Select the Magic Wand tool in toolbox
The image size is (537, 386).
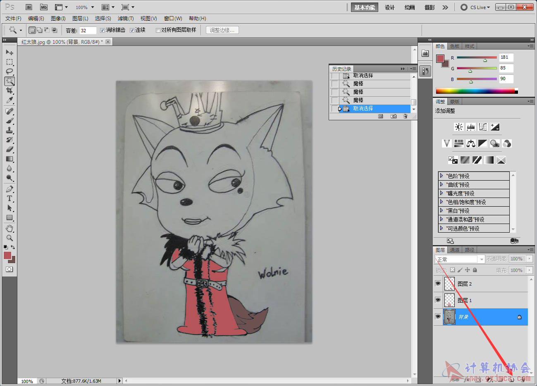(x=10, y=81)
